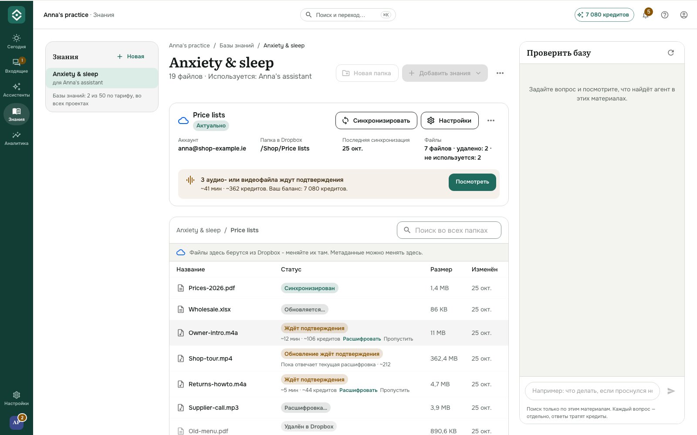Click the Изменён column header

[x=484, y=269]
